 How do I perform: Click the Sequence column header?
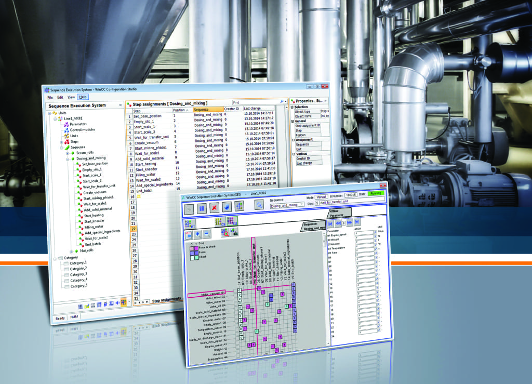pos(208,110)
